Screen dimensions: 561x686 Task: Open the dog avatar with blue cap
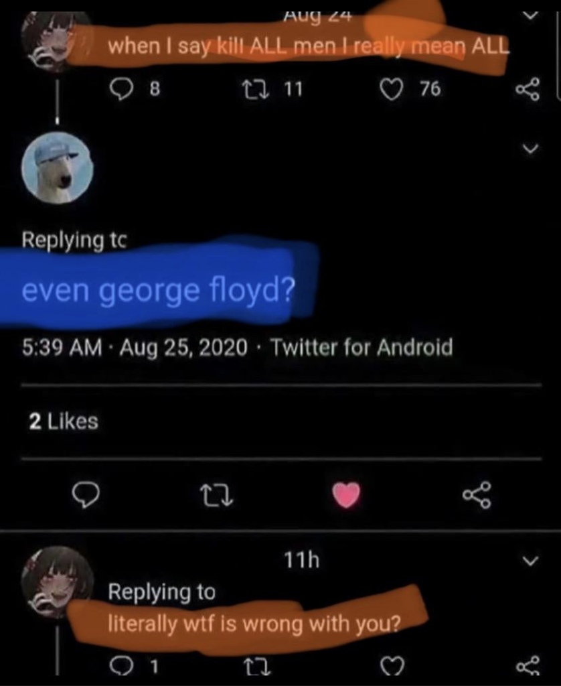click(x=58, y=167)
